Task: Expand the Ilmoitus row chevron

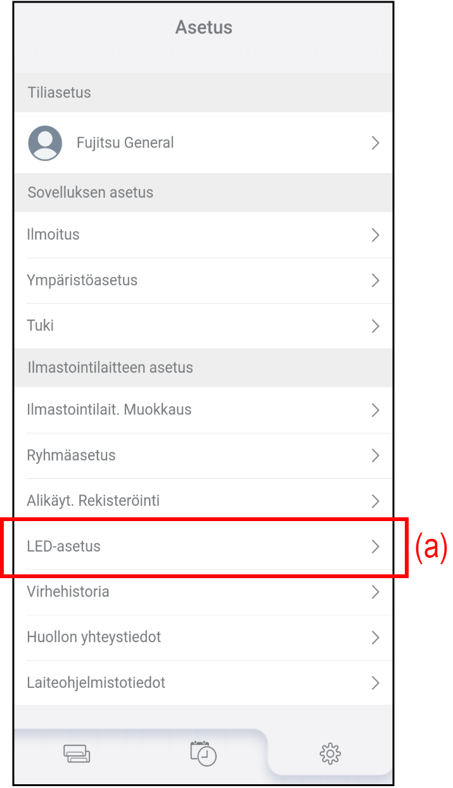Action: tap(375, 235)
